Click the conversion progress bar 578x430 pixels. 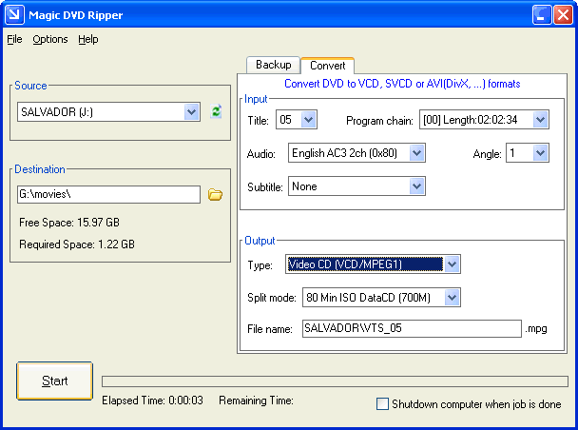tap(335, 381)
